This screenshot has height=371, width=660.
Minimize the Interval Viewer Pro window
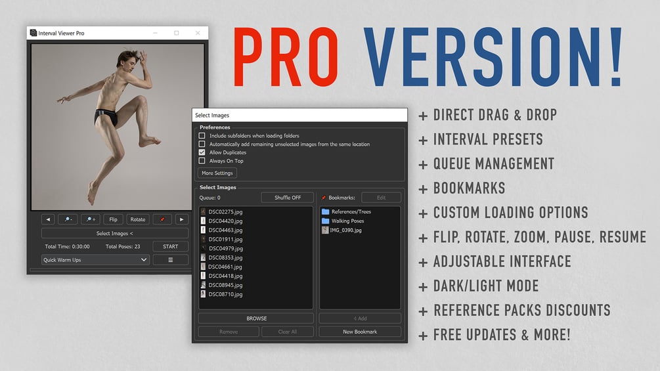(156, 33)
